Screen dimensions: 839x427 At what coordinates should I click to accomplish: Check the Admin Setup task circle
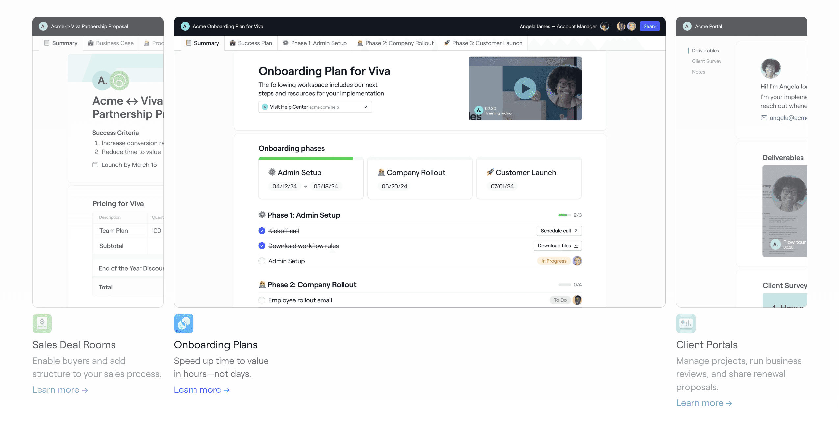[262, 261]
